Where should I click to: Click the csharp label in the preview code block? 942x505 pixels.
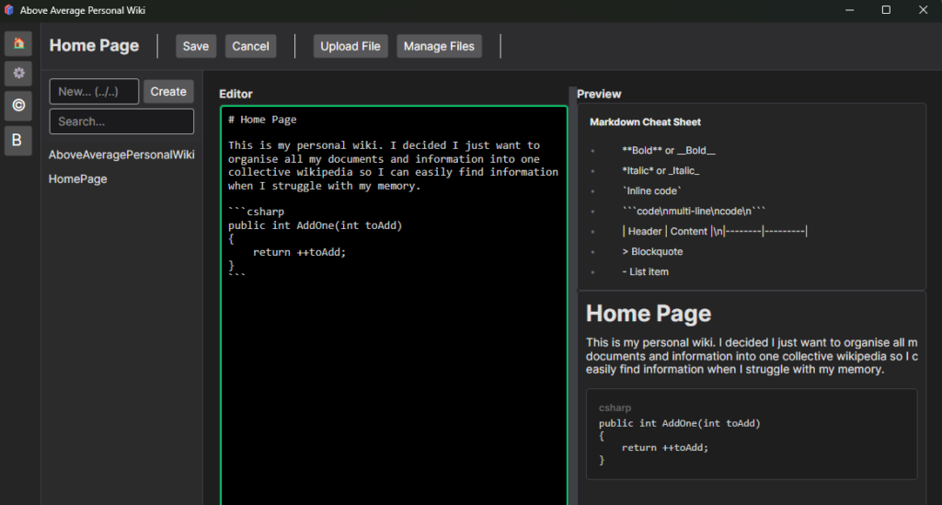(x=615, y=407)
